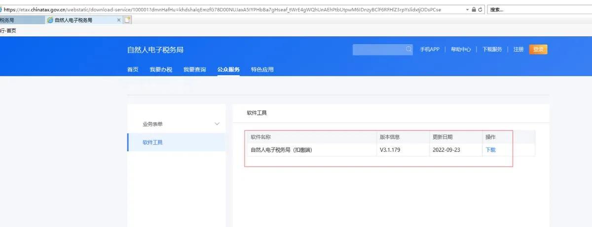This screenshot has height=227, width=592.
Task: Click the lock security icon in address bar
Action: (x=474, y=9)
